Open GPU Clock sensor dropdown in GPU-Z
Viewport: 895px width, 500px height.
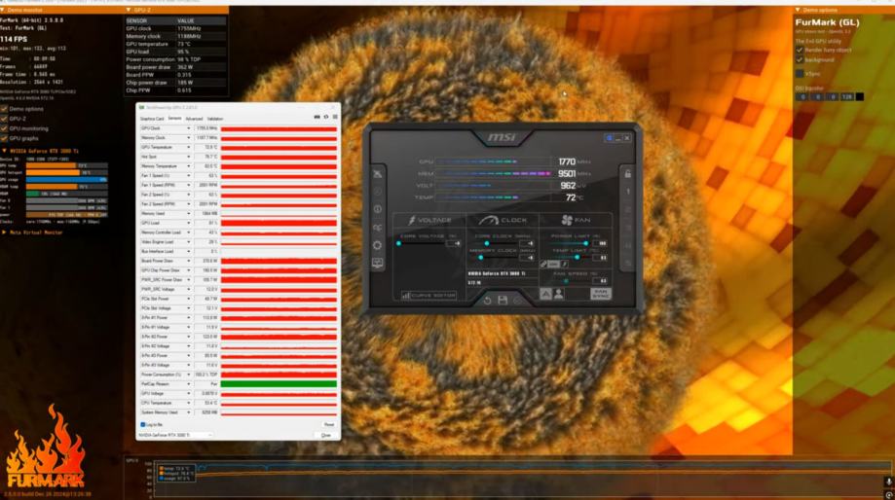(188, 128)
